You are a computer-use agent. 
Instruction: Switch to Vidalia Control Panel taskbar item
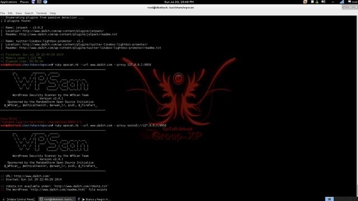(18, 199)
